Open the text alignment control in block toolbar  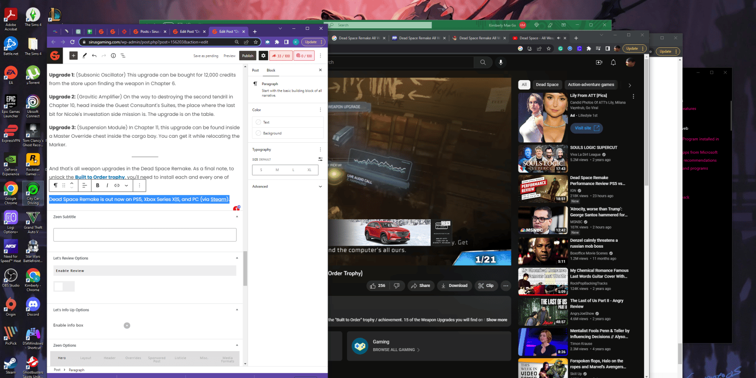84,185
